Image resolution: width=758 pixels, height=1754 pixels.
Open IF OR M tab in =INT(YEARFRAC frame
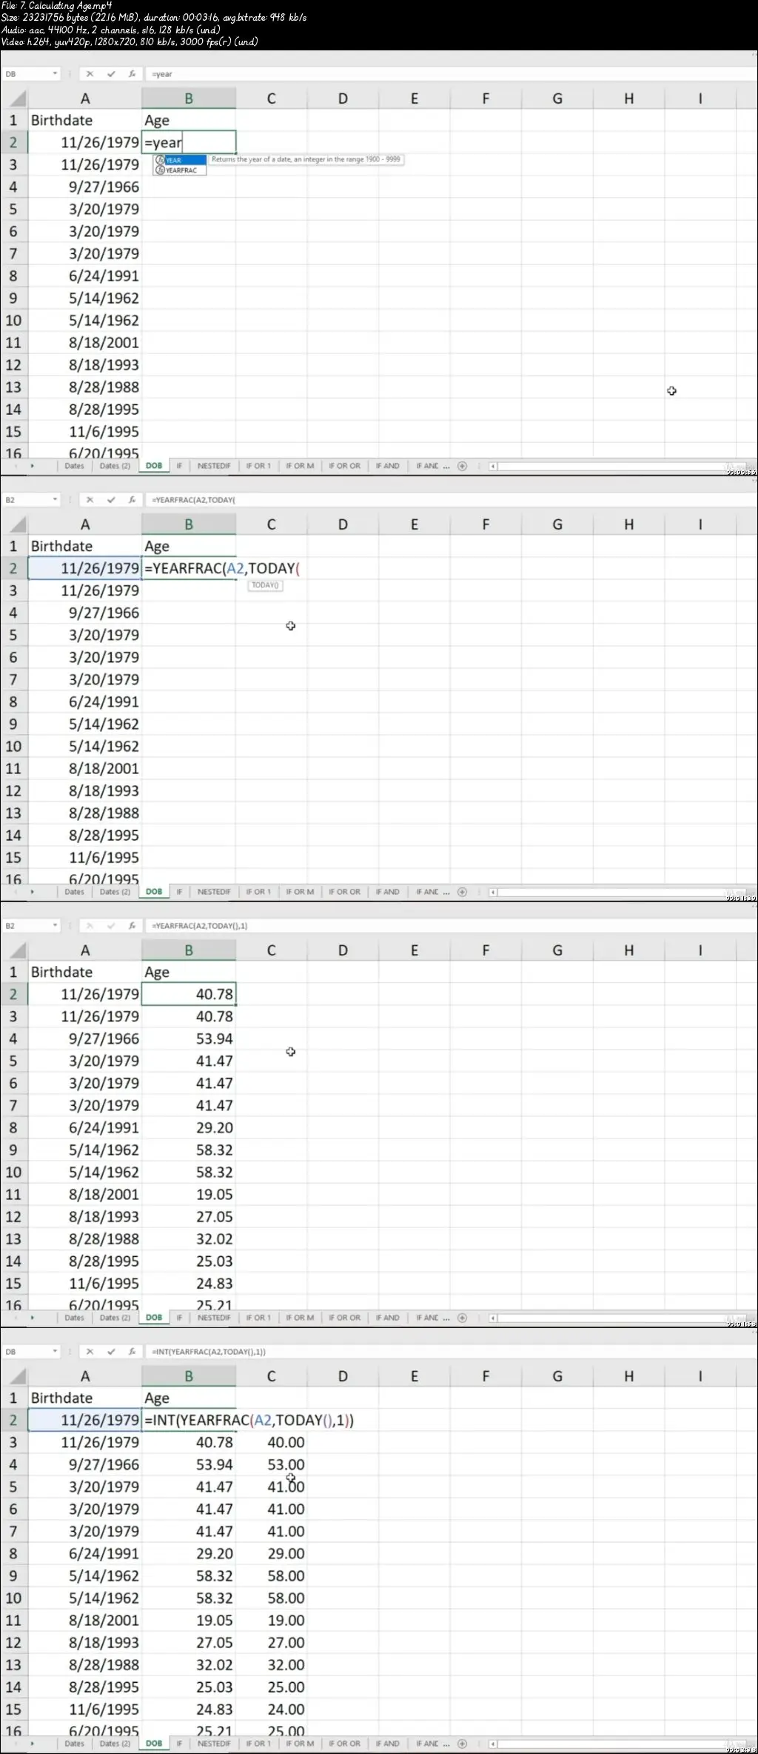coord(300,1744)
